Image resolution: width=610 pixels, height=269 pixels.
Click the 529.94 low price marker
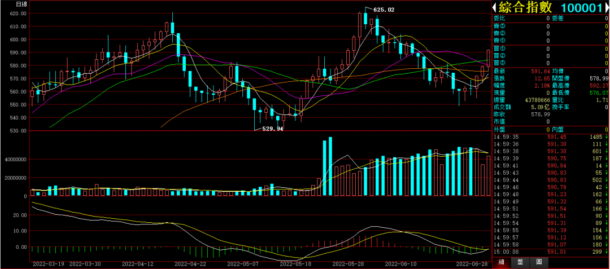(272, 129)
